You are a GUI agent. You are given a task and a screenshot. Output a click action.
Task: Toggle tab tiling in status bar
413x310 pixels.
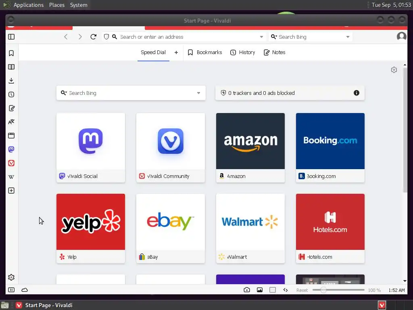point(273,290)
